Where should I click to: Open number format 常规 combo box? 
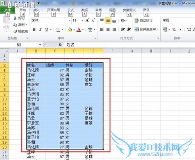click(x=178, y=20)
